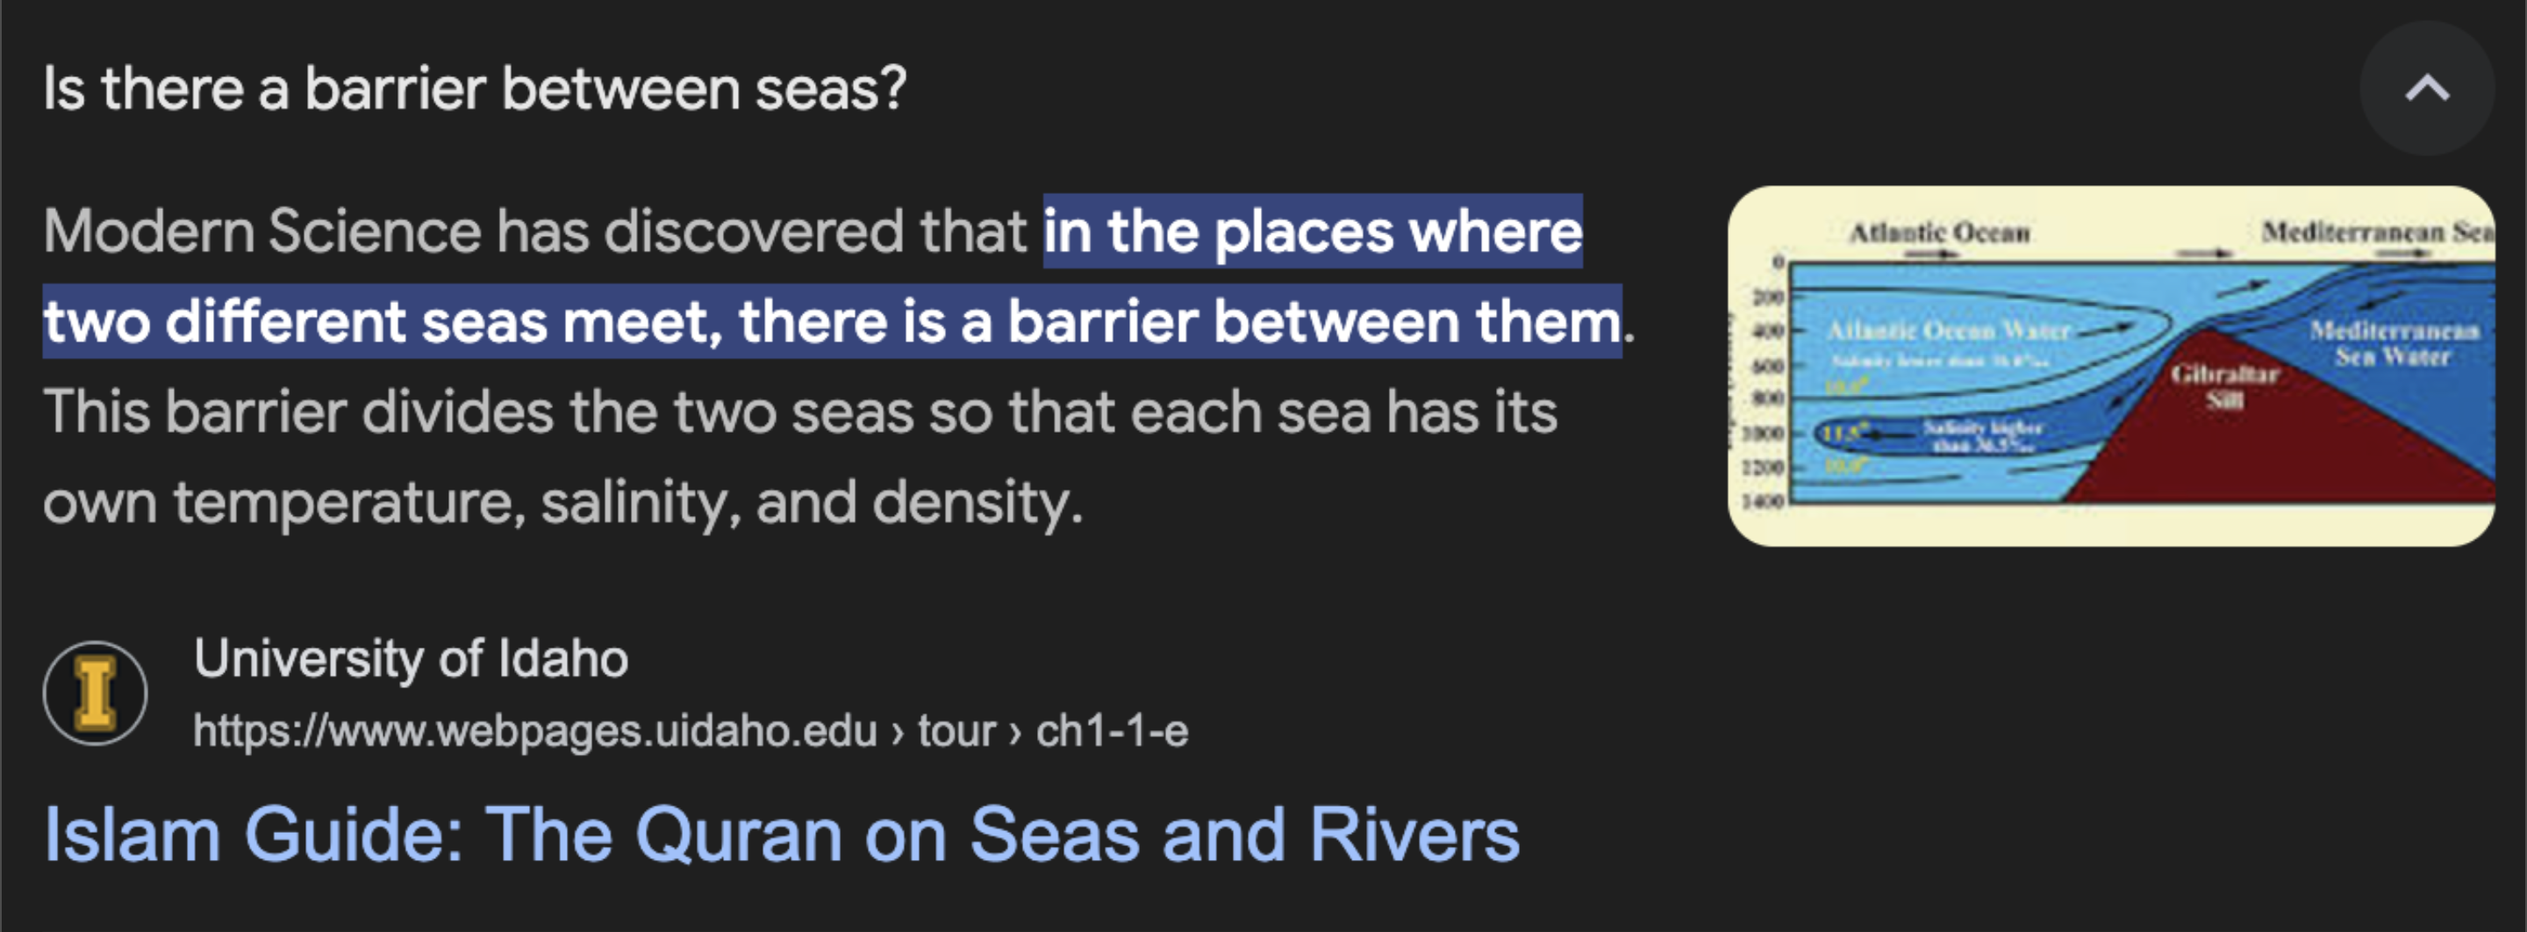Open the ocean cross-section diagram thumbnail
Viewport: 2527px width, 932px height.
[2110, 365]
